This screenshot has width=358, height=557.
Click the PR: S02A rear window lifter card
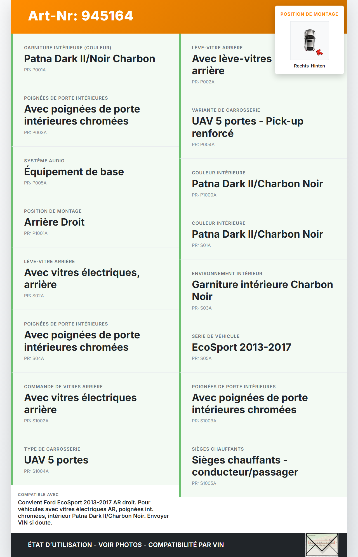[x=95, y=278]
